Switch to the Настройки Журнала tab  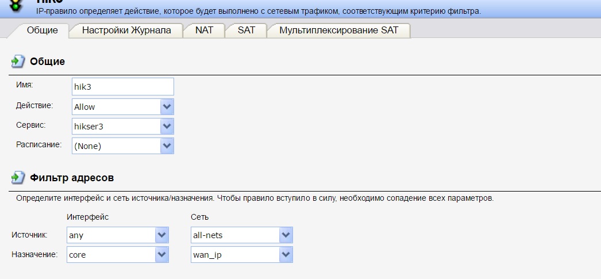click(x=126, y=30)
